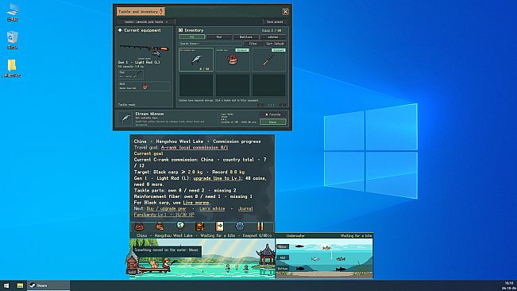This screenshot has height=291, width=517.
Task: Click the Save preset button
Action: [x=275, y=21]
